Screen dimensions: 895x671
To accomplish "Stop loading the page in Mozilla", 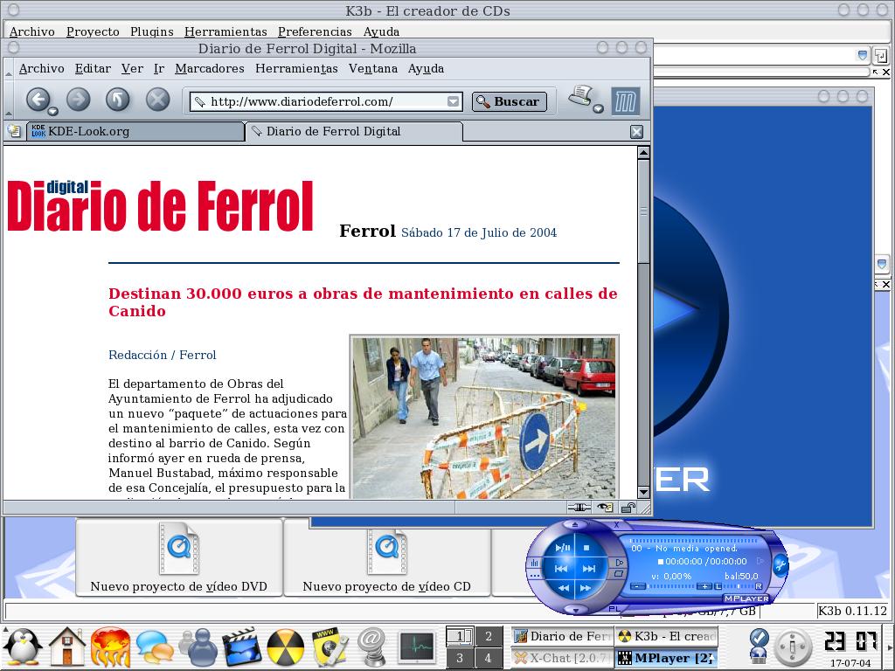I will 157,100.
